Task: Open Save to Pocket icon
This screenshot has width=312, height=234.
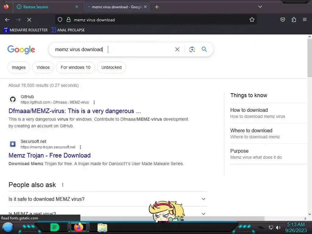Action: pos(282,20)
